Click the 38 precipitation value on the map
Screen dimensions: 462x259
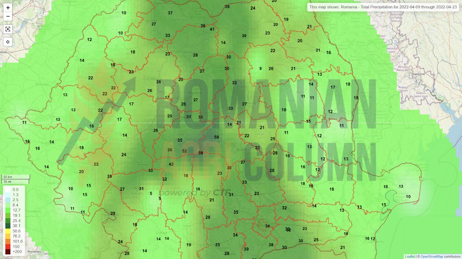point(271,245)
